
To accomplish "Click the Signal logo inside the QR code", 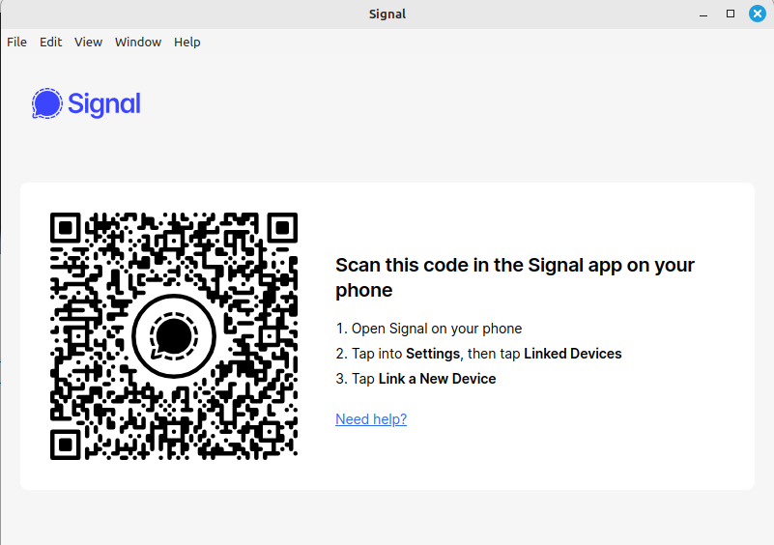I will [174, 335].
